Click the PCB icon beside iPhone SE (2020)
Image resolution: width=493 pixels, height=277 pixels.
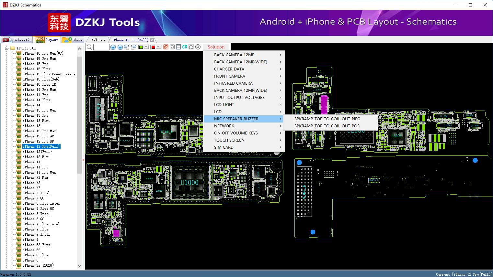(19, 265)
